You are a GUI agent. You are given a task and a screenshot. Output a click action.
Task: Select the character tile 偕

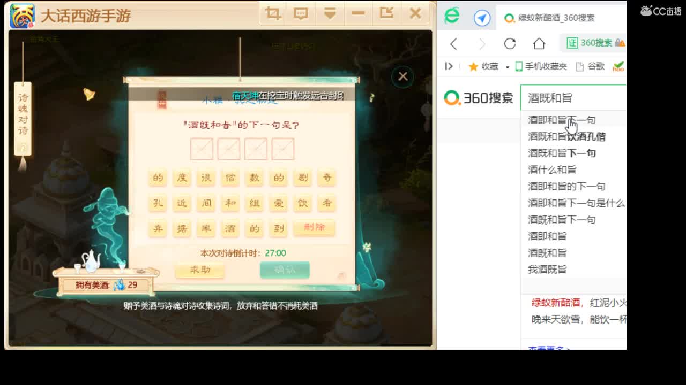[x=230, y=178]
